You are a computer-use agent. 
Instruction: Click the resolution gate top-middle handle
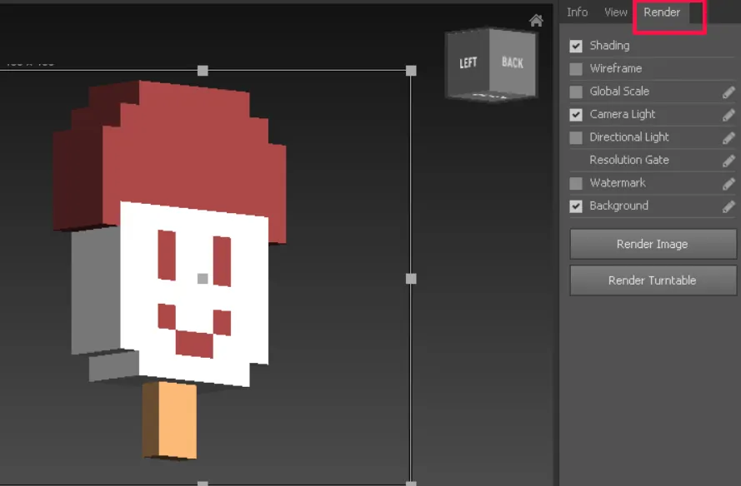(203, 71)
